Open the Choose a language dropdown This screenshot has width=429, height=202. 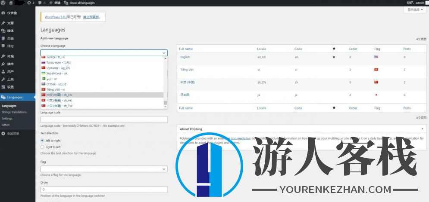pyautogui.click(x=103, y=53)
